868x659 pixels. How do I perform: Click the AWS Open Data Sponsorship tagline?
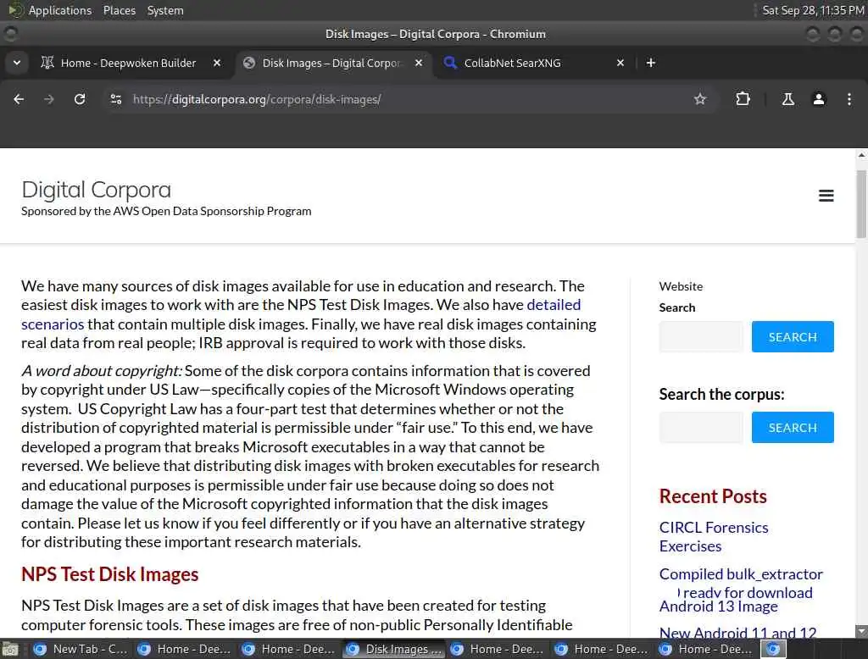coord(166,212)
